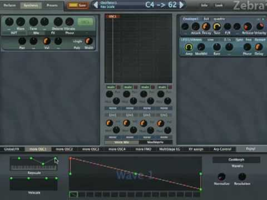Open the LFO1 0.1s time base dropdown
Viewport: 267px width, 200px height.
(x=228, y=39)
